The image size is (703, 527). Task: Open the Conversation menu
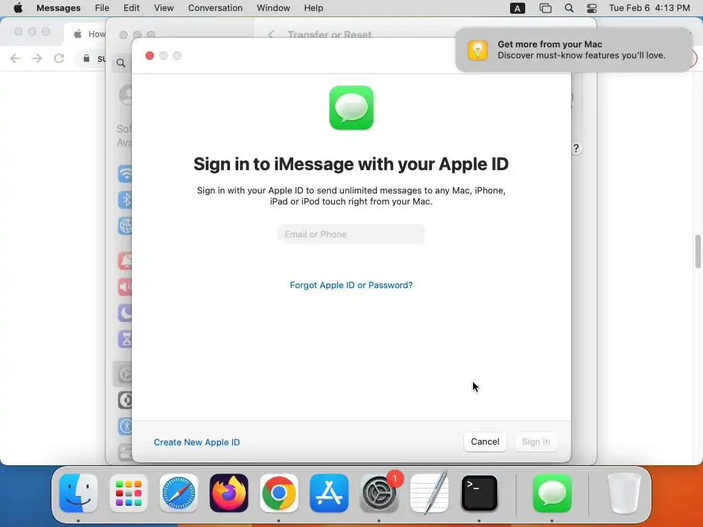pos(215,8)
